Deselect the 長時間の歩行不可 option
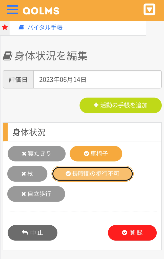164x259 pixels. coord(92,174)
